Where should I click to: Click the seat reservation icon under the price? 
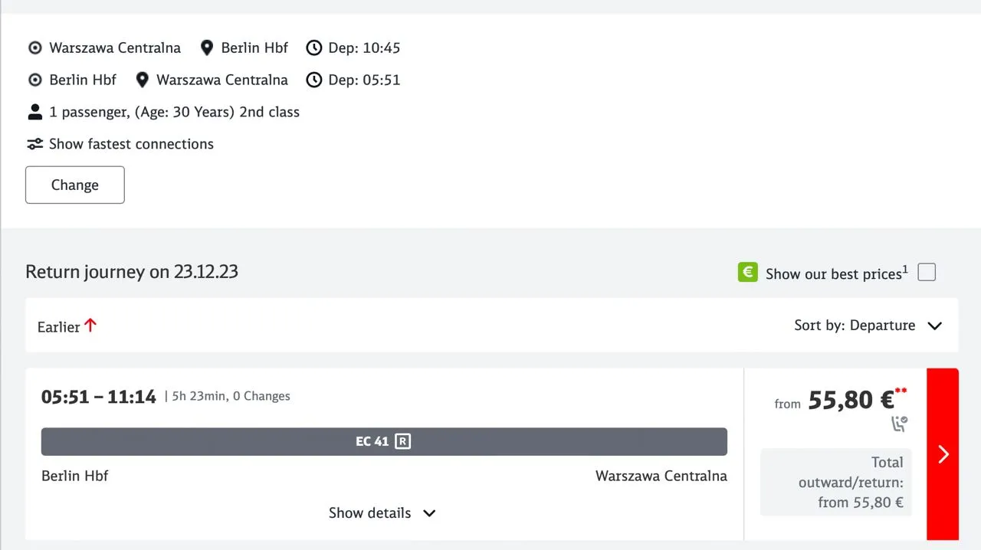point(899,424)
